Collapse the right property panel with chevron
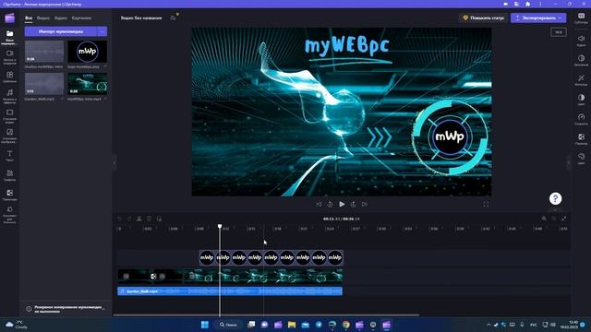This screenshot has height=332, width=591. pos(569,162)
